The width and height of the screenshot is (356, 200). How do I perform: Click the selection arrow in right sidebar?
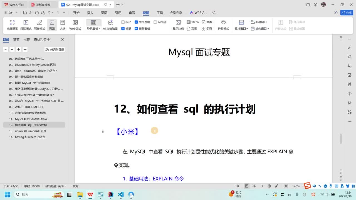350,57
